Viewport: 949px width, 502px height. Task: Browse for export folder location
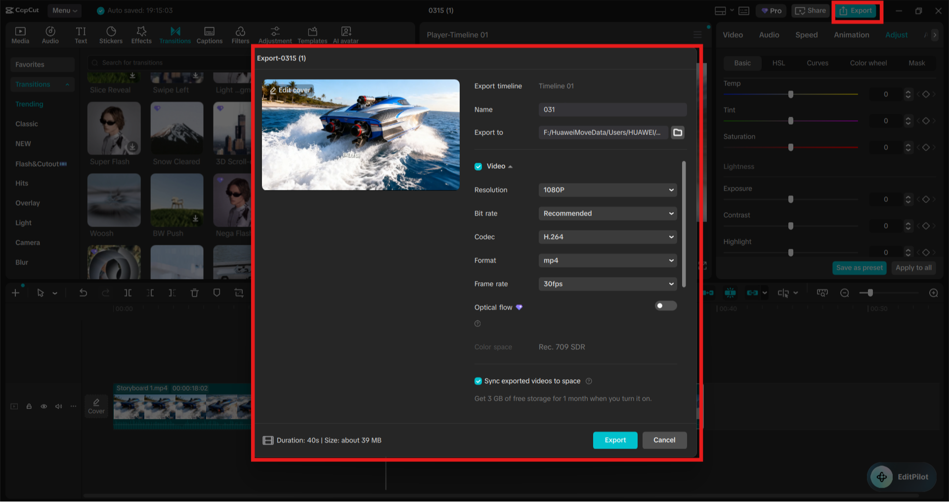point(678,133)
